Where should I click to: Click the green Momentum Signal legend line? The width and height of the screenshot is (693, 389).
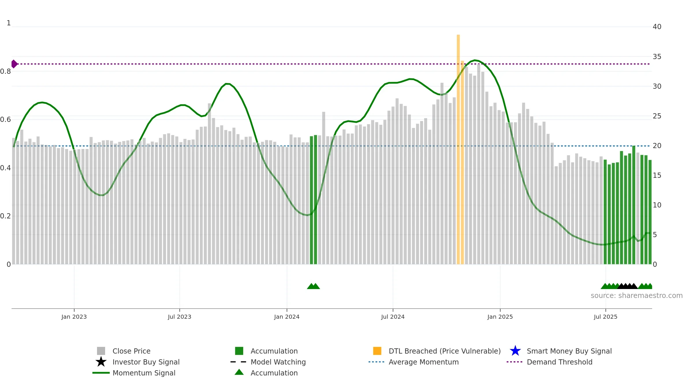coord(101,373)
